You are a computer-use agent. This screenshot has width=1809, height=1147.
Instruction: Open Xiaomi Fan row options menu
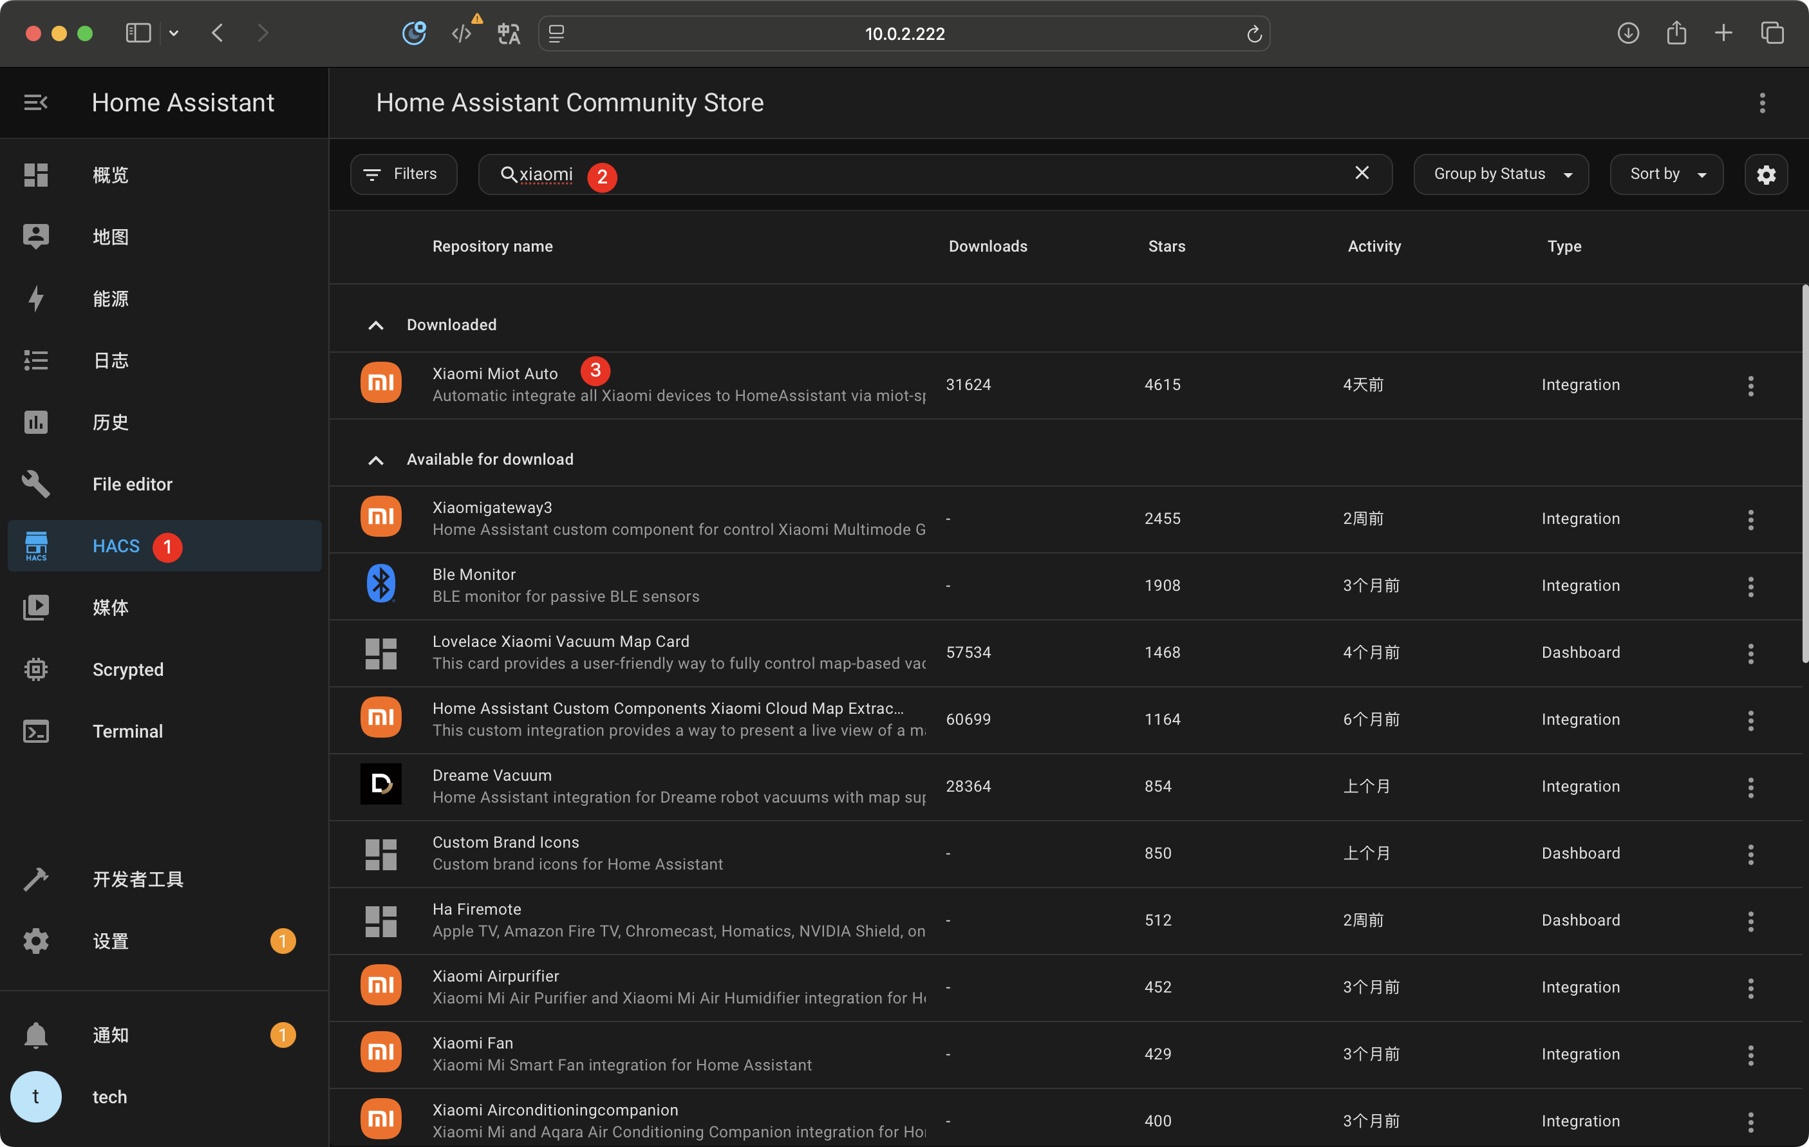click(1750, 1054)
